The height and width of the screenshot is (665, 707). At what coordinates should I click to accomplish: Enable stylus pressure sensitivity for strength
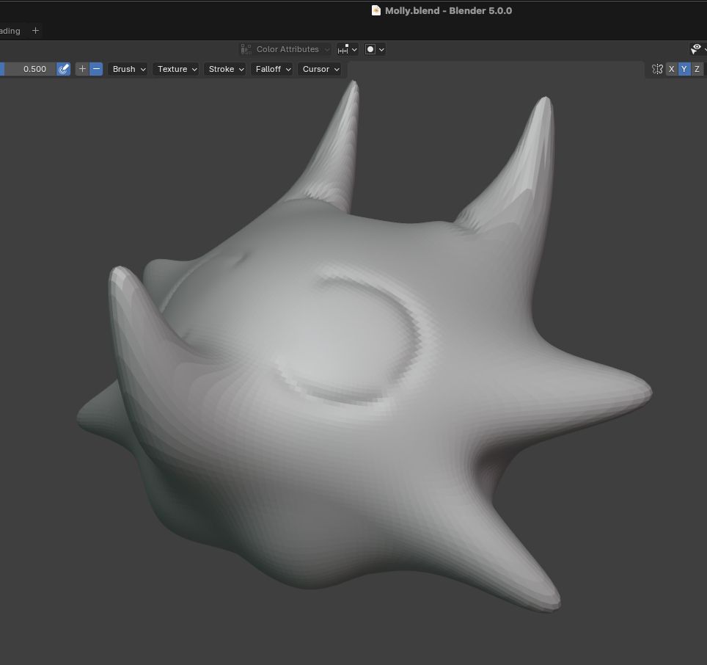click(64, 68)
